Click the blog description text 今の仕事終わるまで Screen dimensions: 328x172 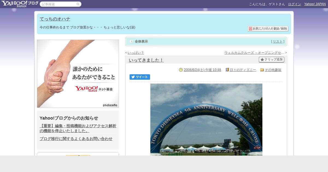87,27
